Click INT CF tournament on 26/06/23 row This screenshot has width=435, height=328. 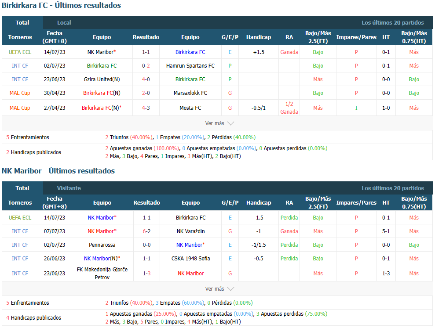tap(20, 258)
